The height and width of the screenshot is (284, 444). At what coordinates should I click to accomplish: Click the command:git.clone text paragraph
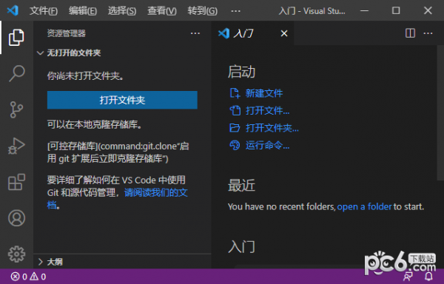[118, 152]
